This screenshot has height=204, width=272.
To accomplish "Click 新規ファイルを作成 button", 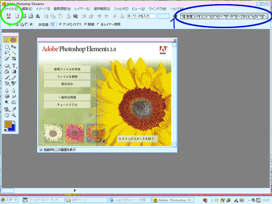I will tap(67, 69).
